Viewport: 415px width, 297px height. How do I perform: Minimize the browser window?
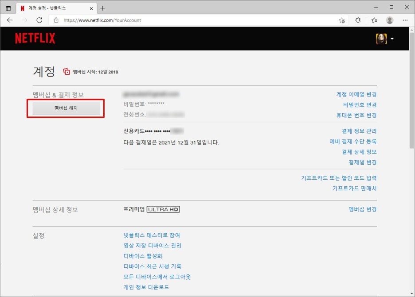tap(376, 7)
